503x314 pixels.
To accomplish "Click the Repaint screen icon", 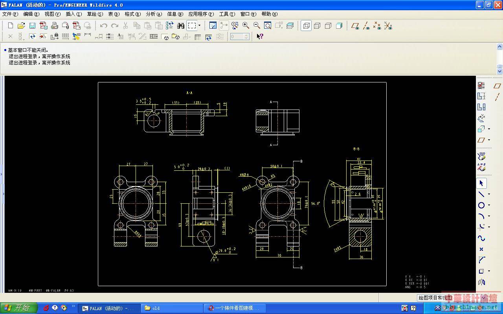I will click(213, 26).
